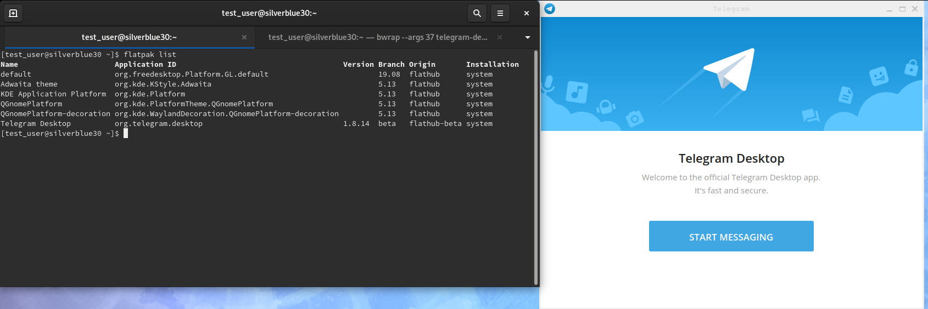Click START MESSAGING in Telegram
This screenshot has width=928, height=309.
coord(731,236)
